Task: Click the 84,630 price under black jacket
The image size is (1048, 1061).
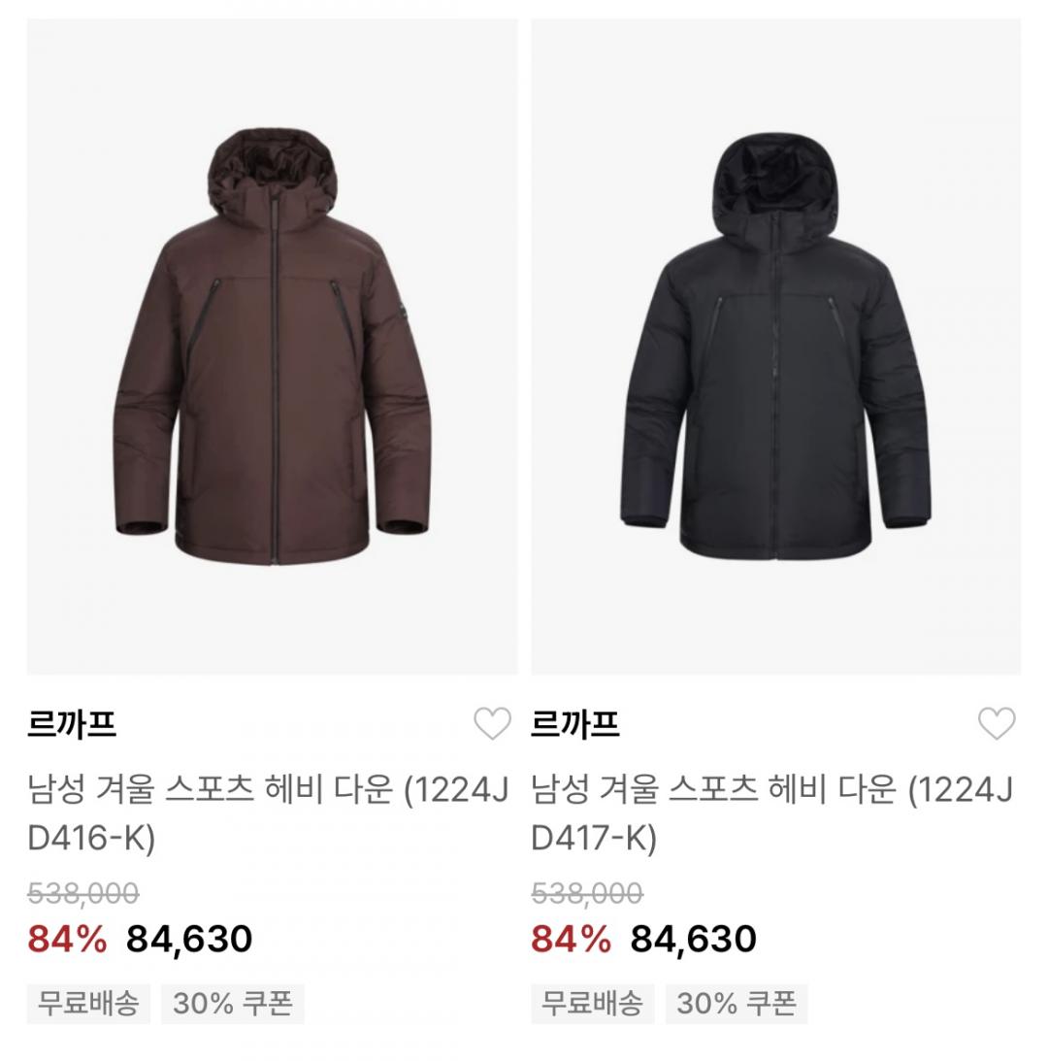Action: pos(694,940)
